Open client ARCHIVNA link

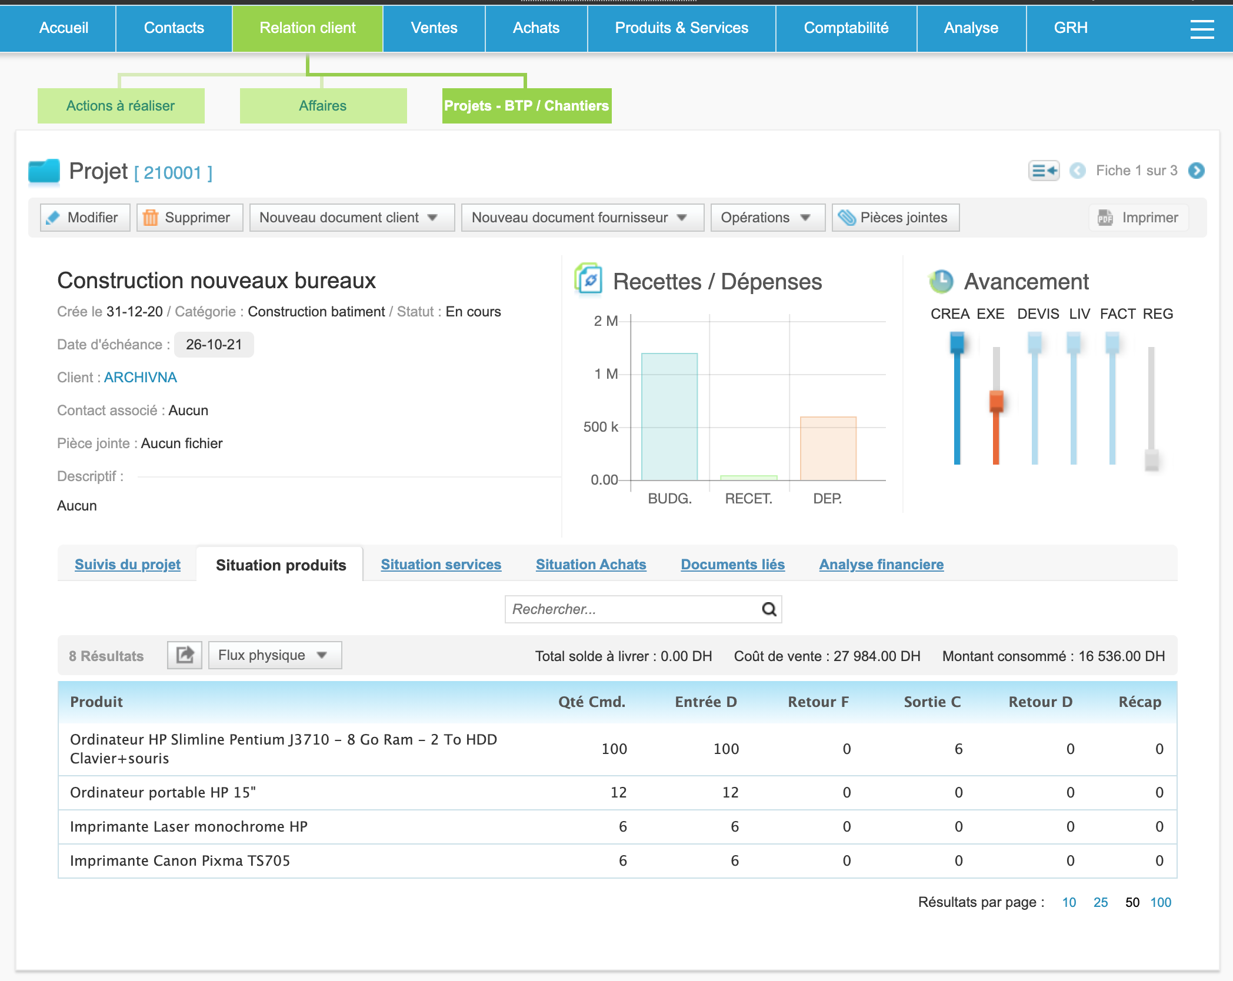pos(140,378)
